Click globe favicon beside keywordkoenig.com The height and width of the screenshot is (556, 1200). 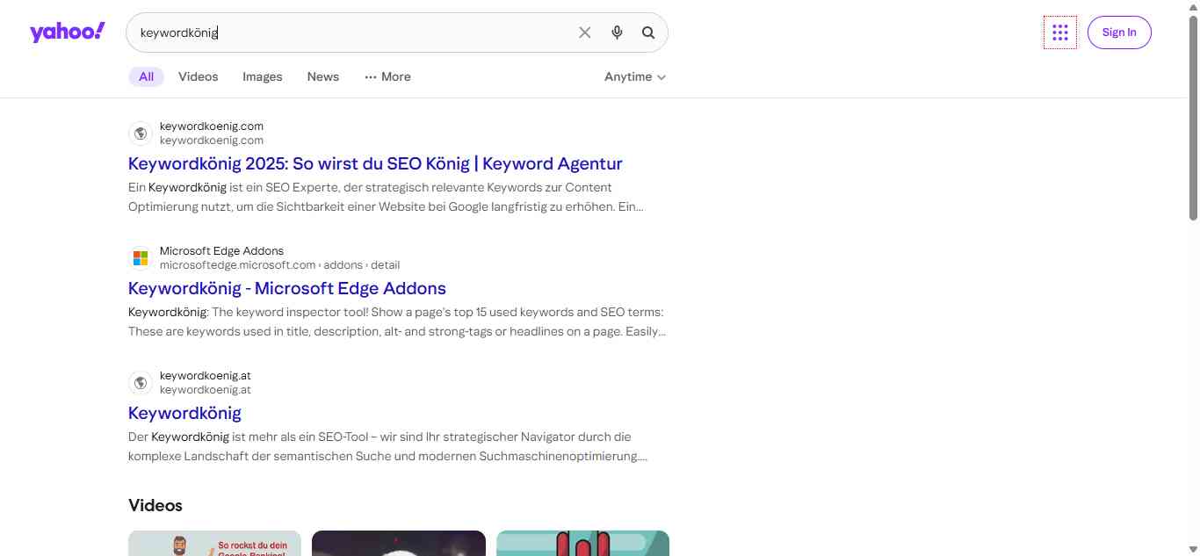point(141,134)
